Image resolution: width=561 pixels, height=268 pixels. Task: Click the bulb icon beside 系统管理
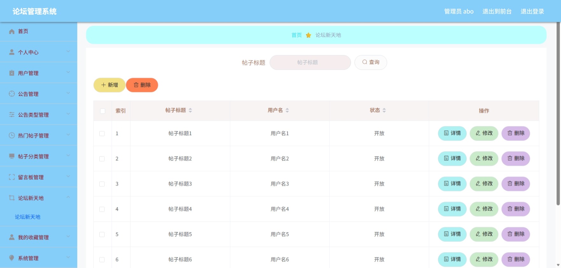(12, 258)
